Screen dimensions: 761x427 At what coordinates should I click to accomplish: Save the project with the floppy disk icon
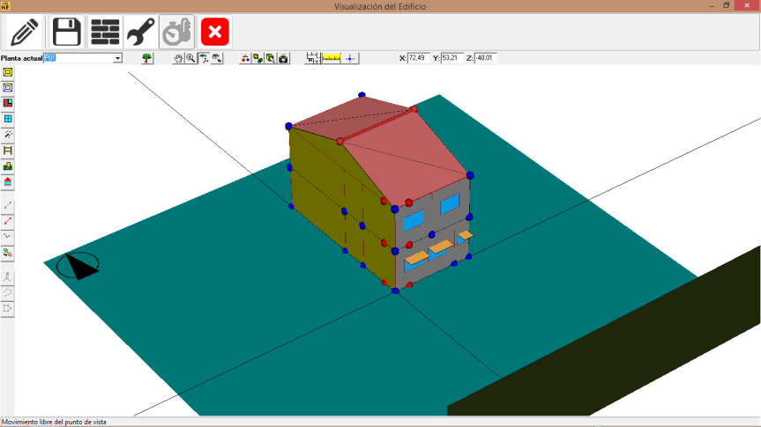pos(67,33)
